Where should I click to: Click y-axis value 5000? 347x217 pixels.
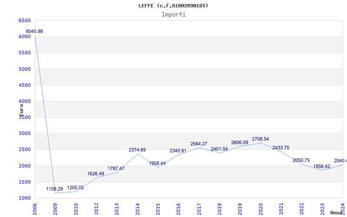tap(25, 69)
